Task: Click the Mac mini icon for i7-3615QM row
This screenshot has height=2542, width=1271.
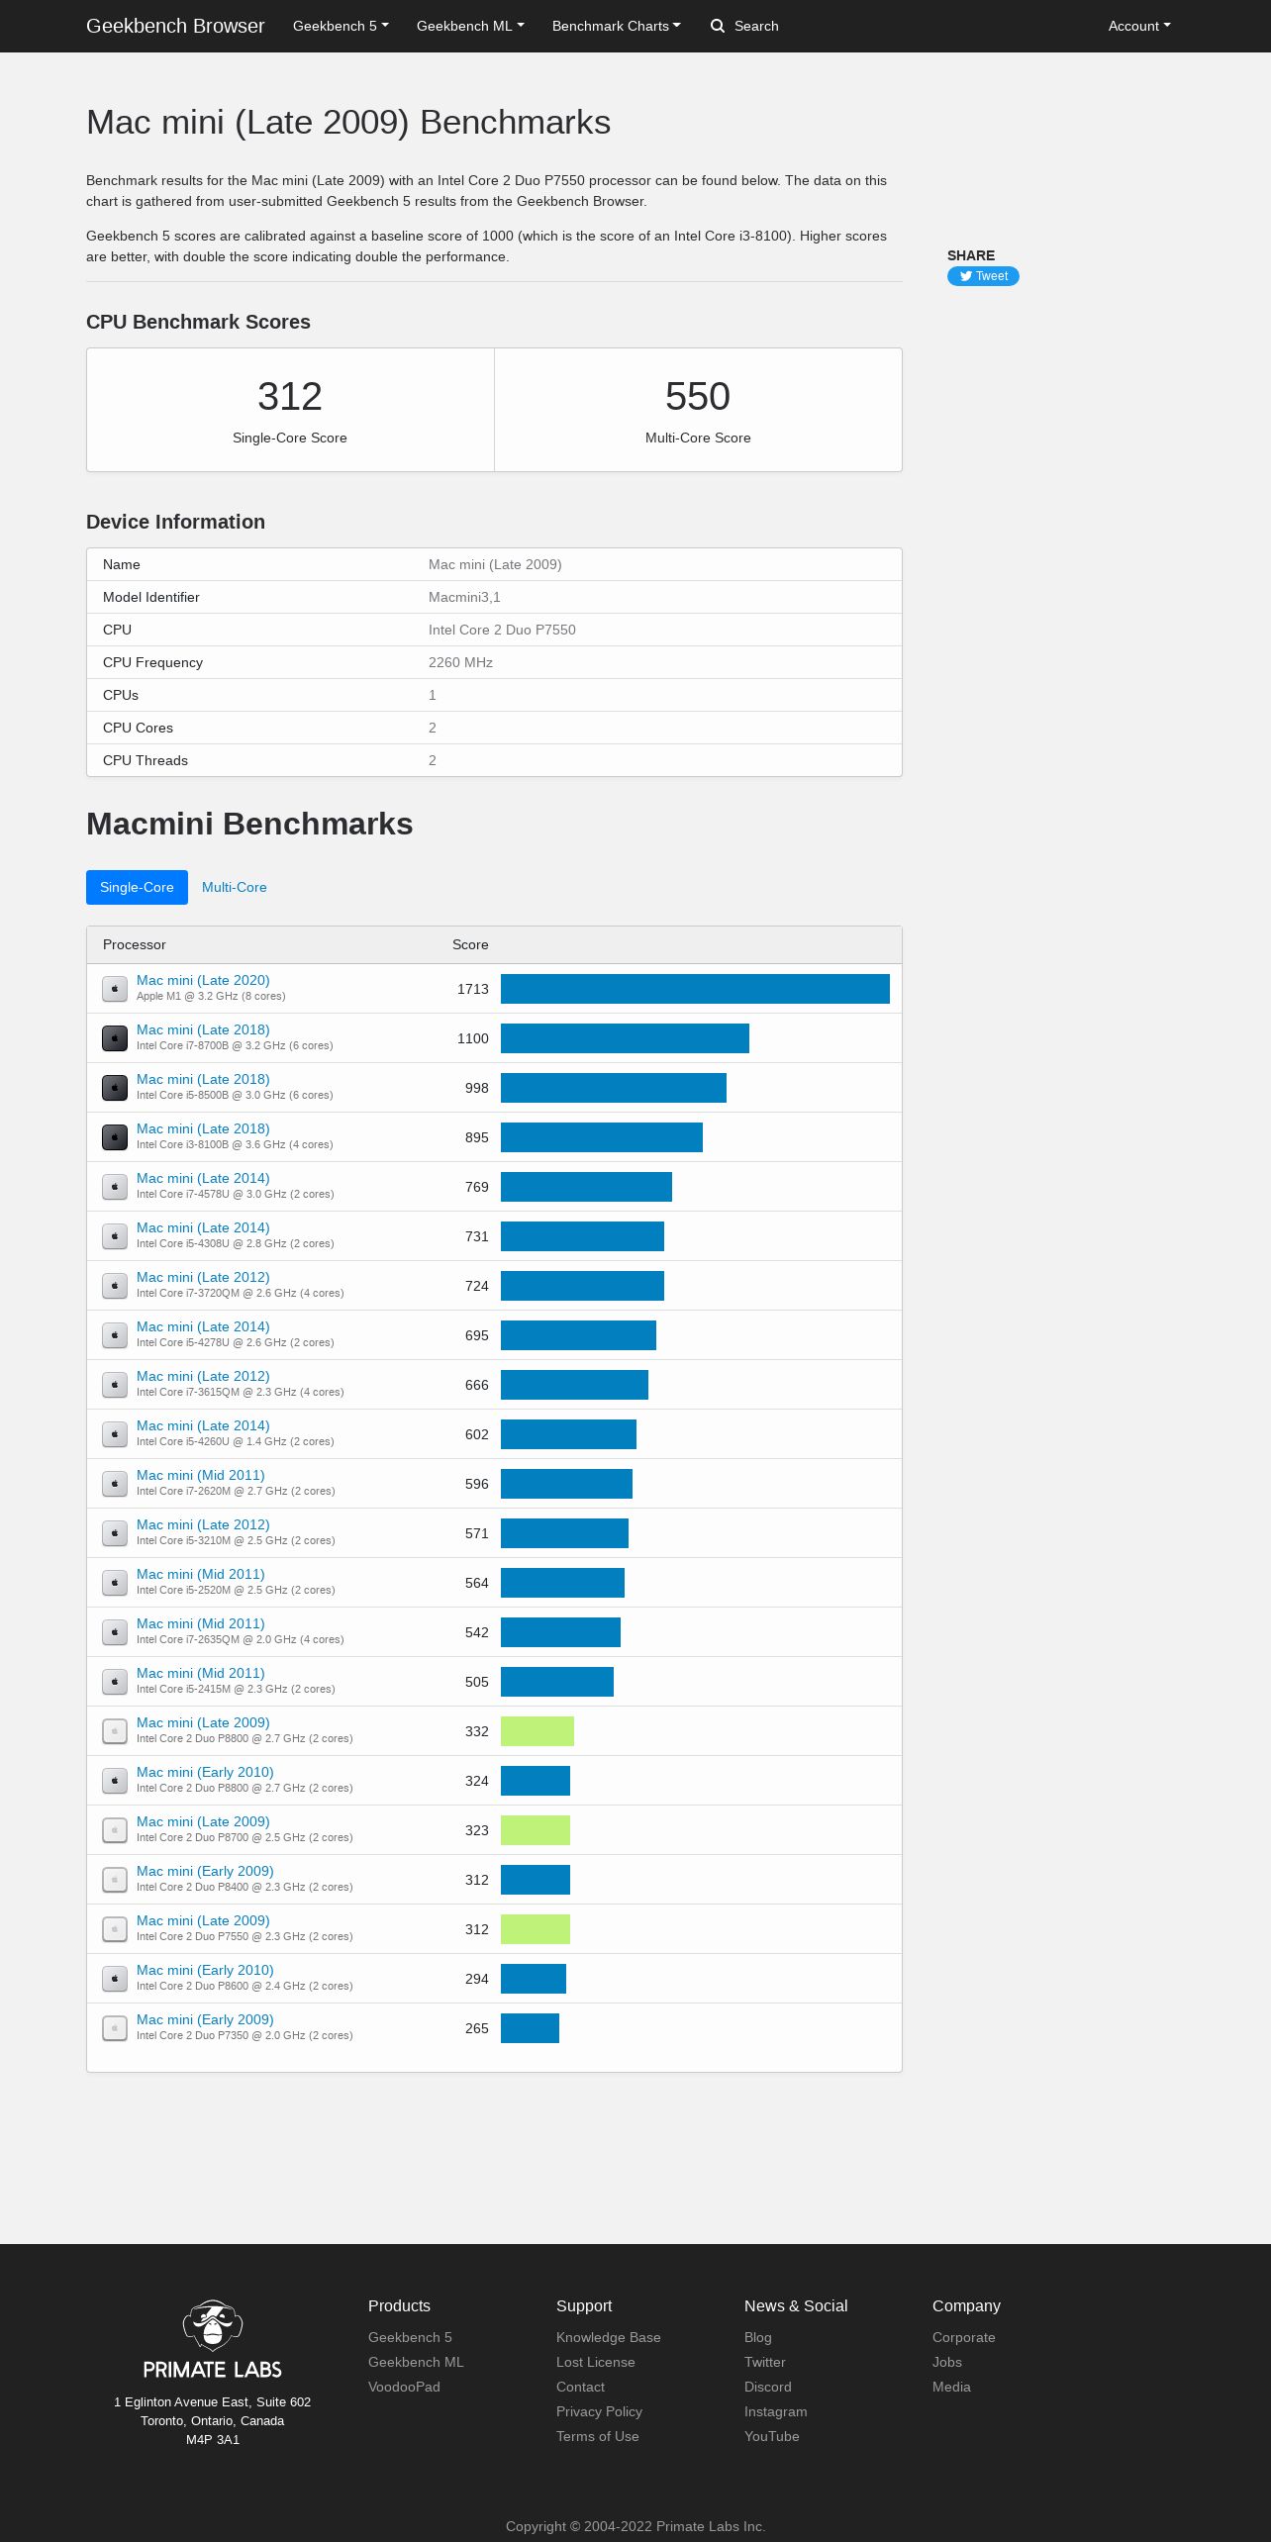Action: pos(115,1385)
